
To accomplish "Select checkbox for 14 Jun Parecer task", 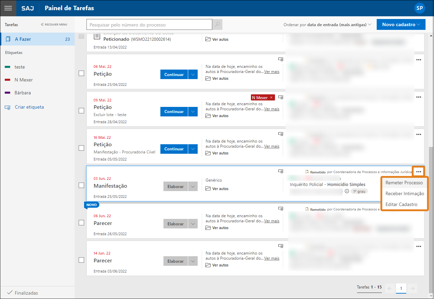I will [81, 260].
